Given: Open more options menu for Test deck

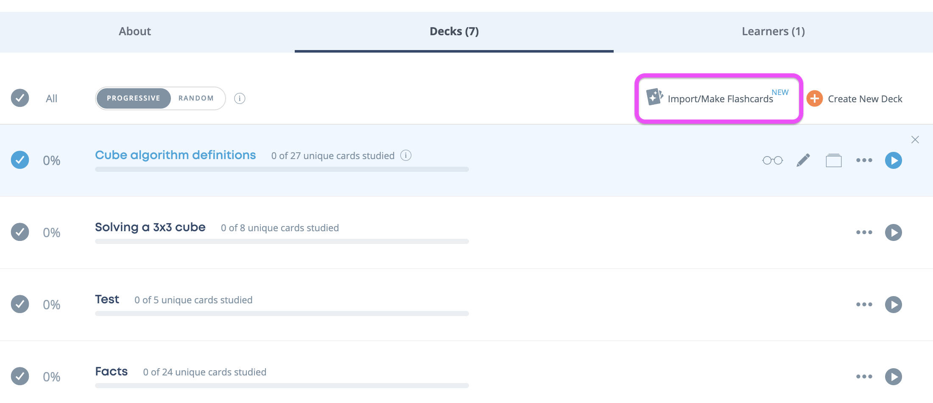Looking at the screenshot, I should coord(864,305).
